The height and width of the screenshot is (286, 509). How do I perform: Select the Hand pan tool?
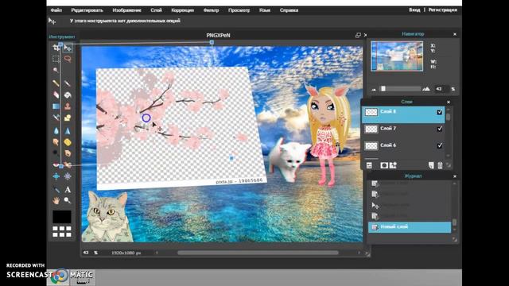(x=56, y=201)
